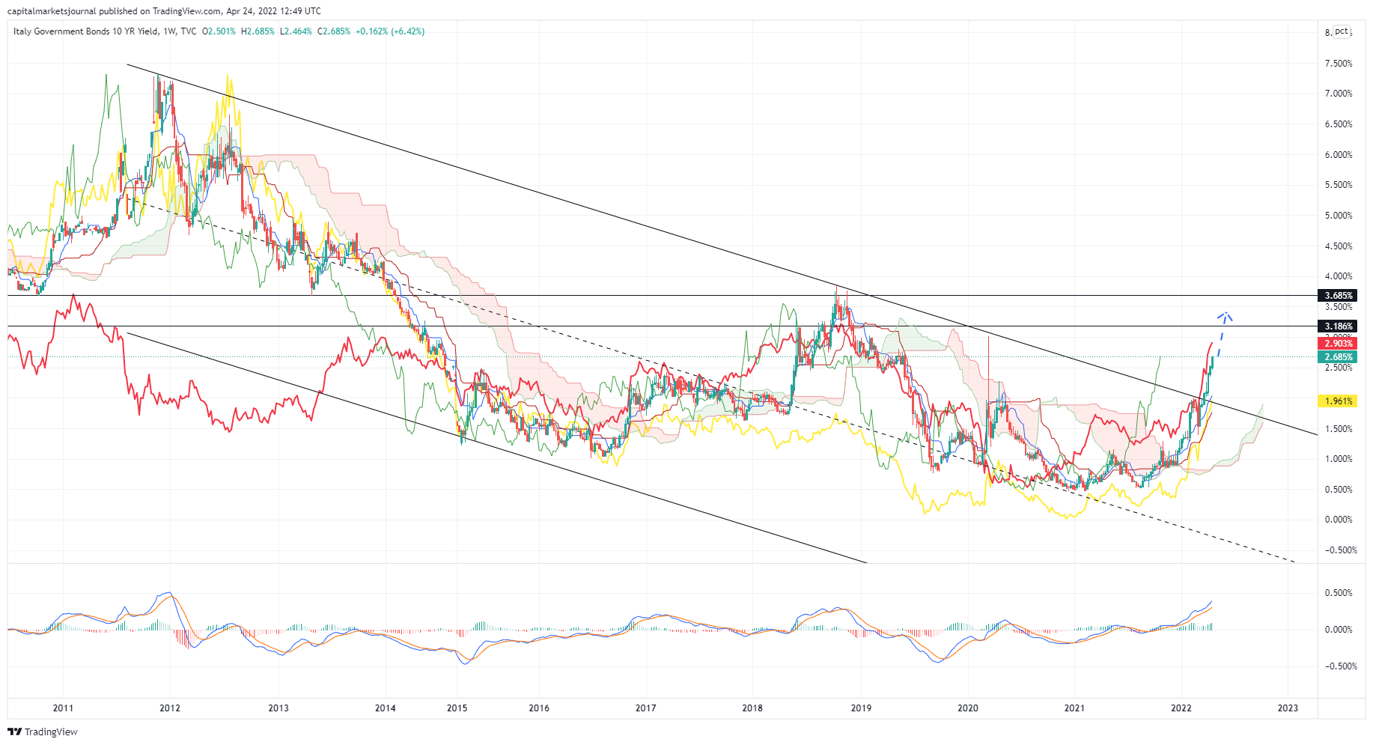Screen dimensions: 1373x745
Task: Click the 2017 label on the time axis
Action: (x=646, y=708)
